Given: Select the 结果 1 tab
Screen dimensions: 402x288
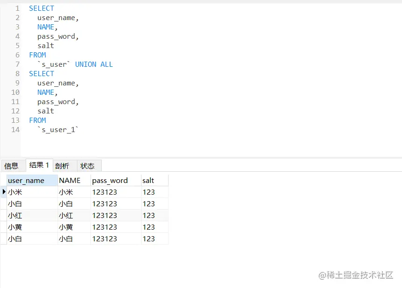Looking at the screenshot, I should click(39, 165).
